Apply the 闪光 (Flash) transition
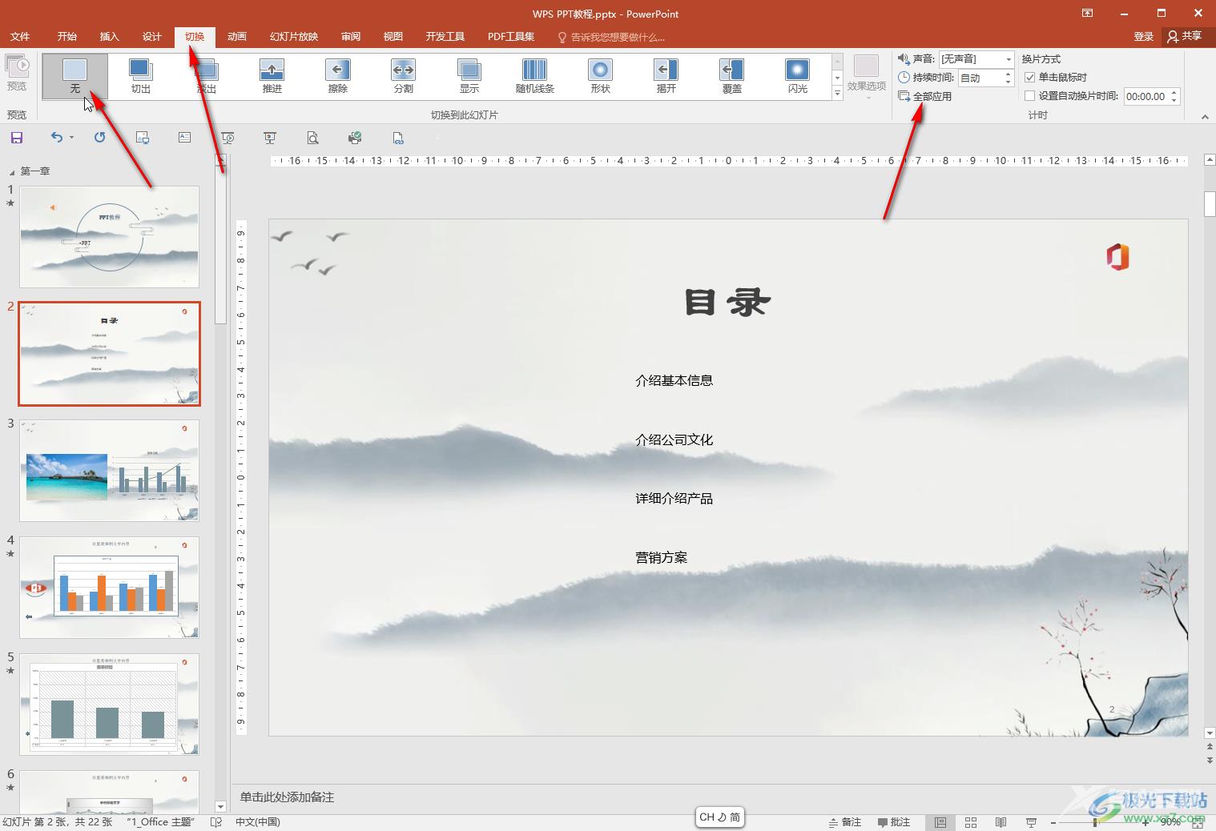The height and width of the screenshot is (831, 1216). coord(798,77)
